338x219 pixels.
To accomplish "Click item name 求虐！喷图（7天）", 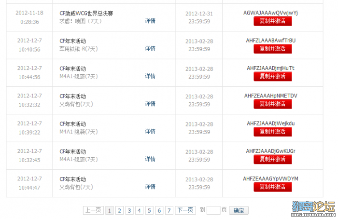I will (x=81, y=21).
